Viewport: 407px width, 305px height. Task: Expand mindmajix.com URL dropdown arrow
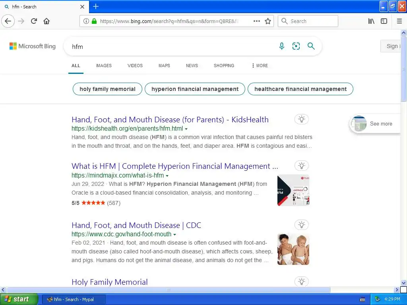pyautogui.click(x=167, y=176)
